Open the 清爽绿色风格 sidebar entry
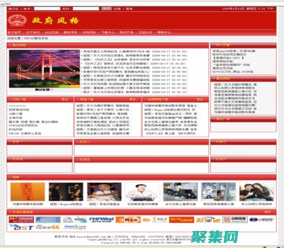The height and width of the screenshot is (248, 284). [223, 61]
